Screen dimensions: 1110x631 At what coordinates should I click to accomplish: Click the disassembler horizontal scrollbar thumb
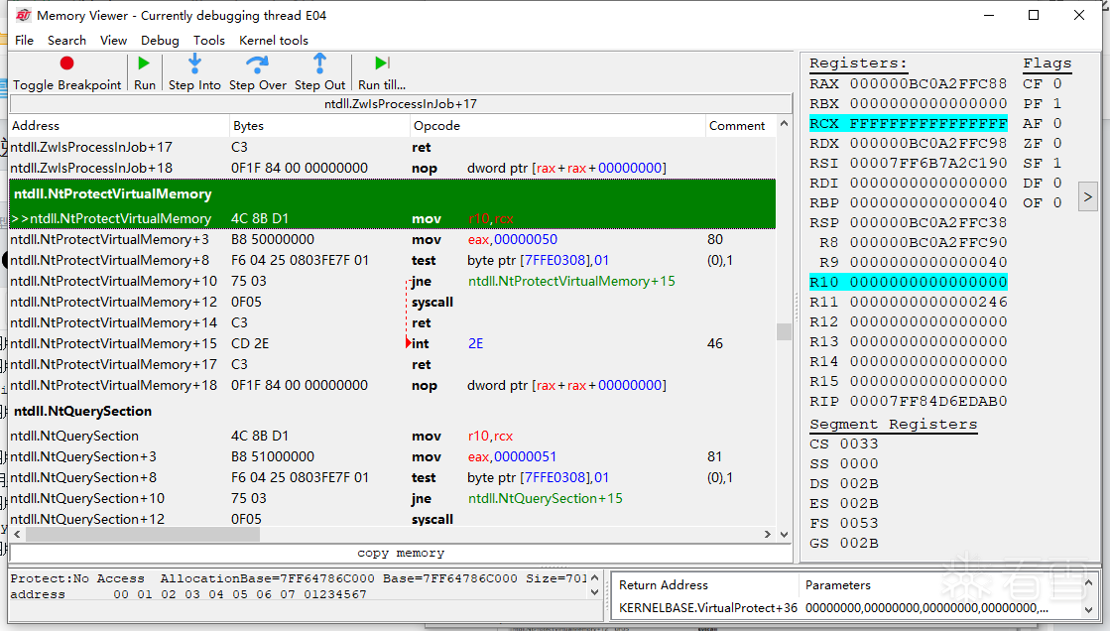143,534
